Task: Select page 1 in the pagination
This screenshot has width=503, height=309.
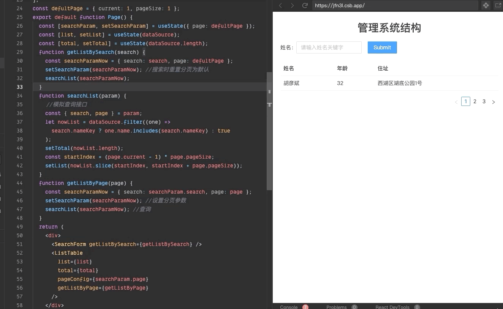Action: pyautogui.click(x=466, y=101)
